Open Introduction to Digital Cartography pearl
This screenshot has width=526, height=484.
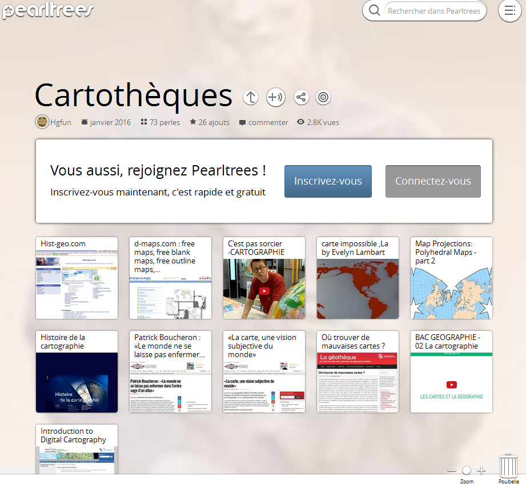[x=77, y=449]
